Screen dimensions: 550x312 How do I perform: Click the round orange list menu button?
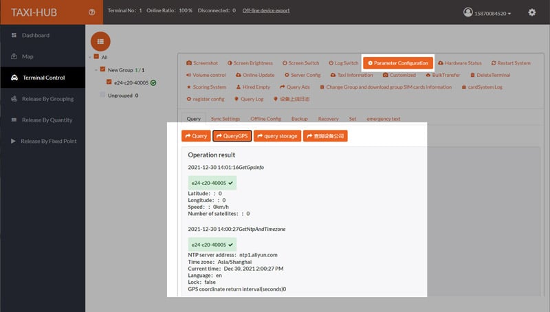pyautogui.click(x=100, y=41)
